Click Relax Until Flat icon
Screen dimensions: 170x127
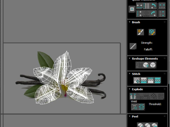(x=146, y=65)
